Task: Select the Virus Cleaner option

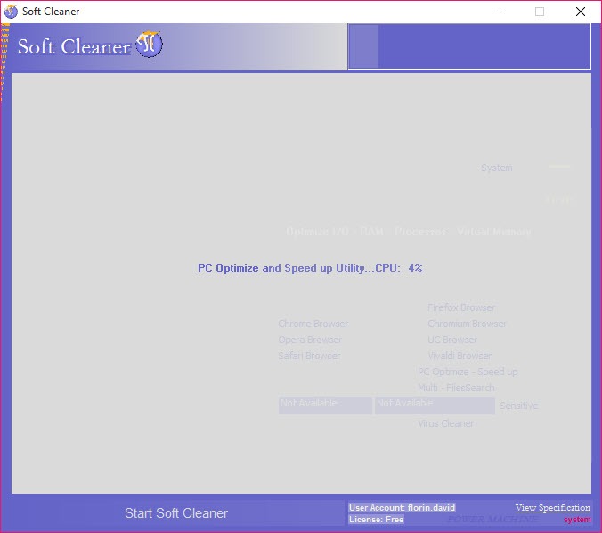Action: (x=445, y=424)
